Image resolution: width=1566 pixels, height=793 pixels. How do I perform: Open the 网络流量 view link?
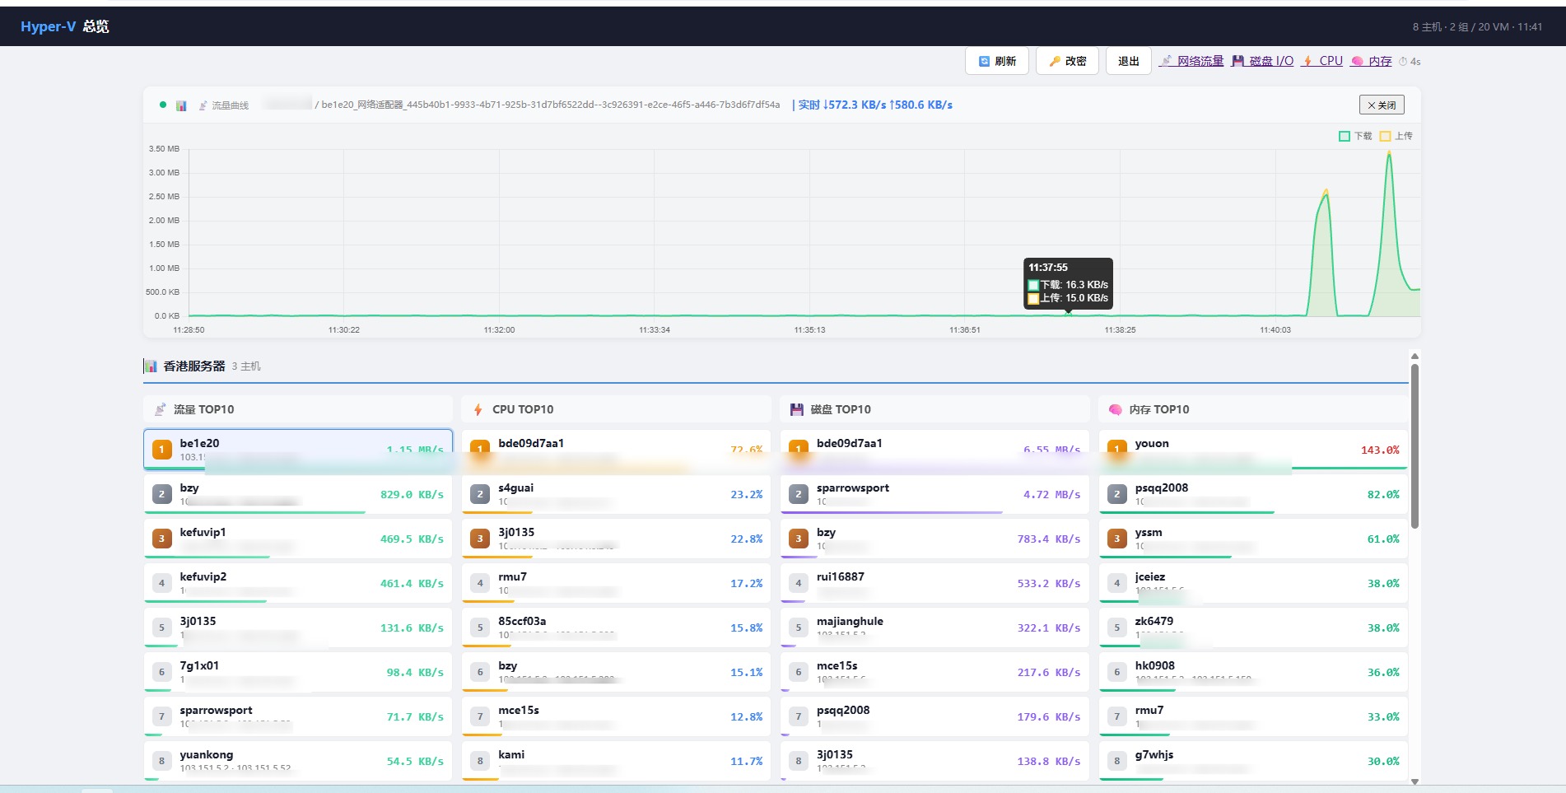click(1191, 61)
